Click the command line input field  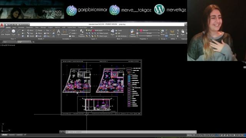pos(131,132)
